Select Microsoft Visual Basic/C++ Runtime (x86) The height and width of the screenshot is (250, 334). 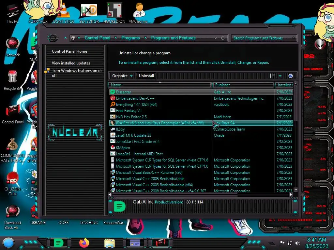(149, 173)
